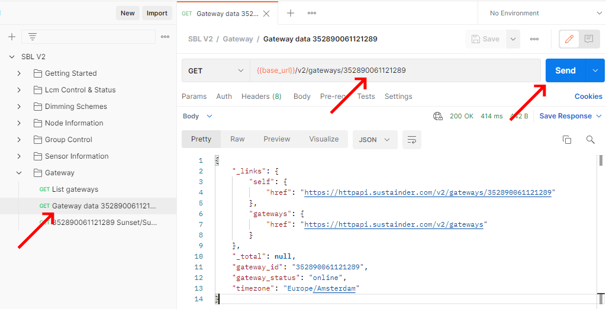Expand the Group Control folder
Screen dimensions: 606x309
click(x=19, y=140)
